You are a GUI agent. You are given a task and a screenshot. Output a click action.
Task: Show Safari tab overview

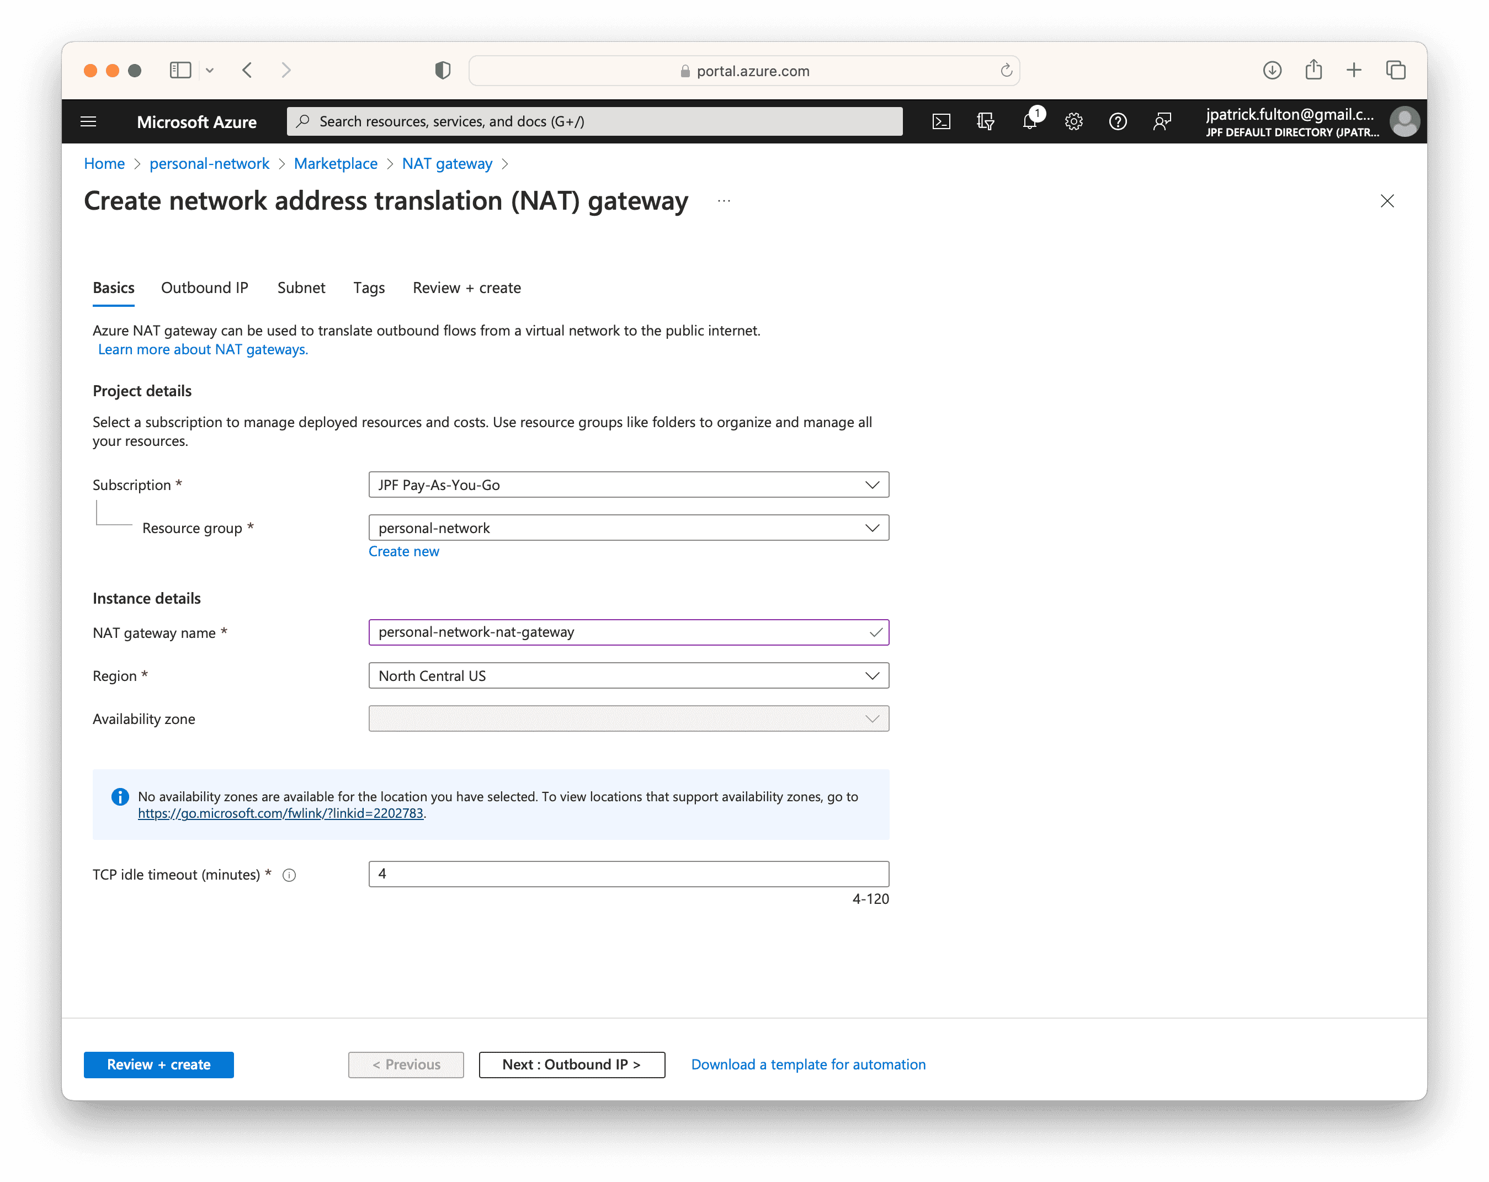click(x=1396, y=71)
